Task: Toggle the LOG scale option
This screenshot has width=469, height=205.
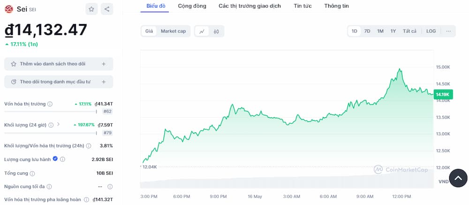Action: coord(431,31)
